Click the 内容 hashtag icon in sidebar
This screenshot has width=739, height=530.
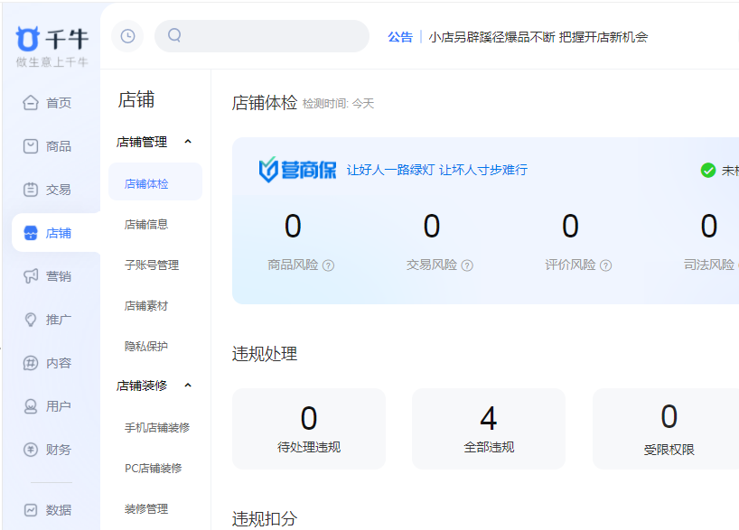click(31, 363)
